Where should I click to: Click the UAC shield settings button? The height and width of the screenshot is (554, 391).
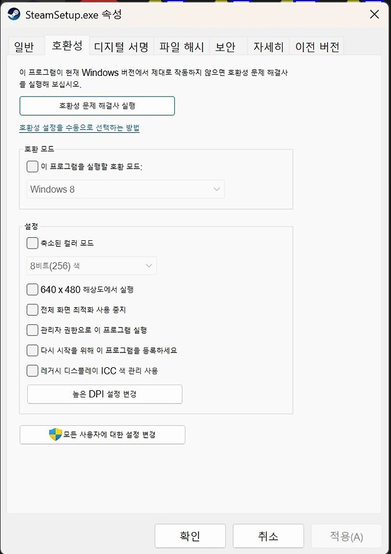102,435
